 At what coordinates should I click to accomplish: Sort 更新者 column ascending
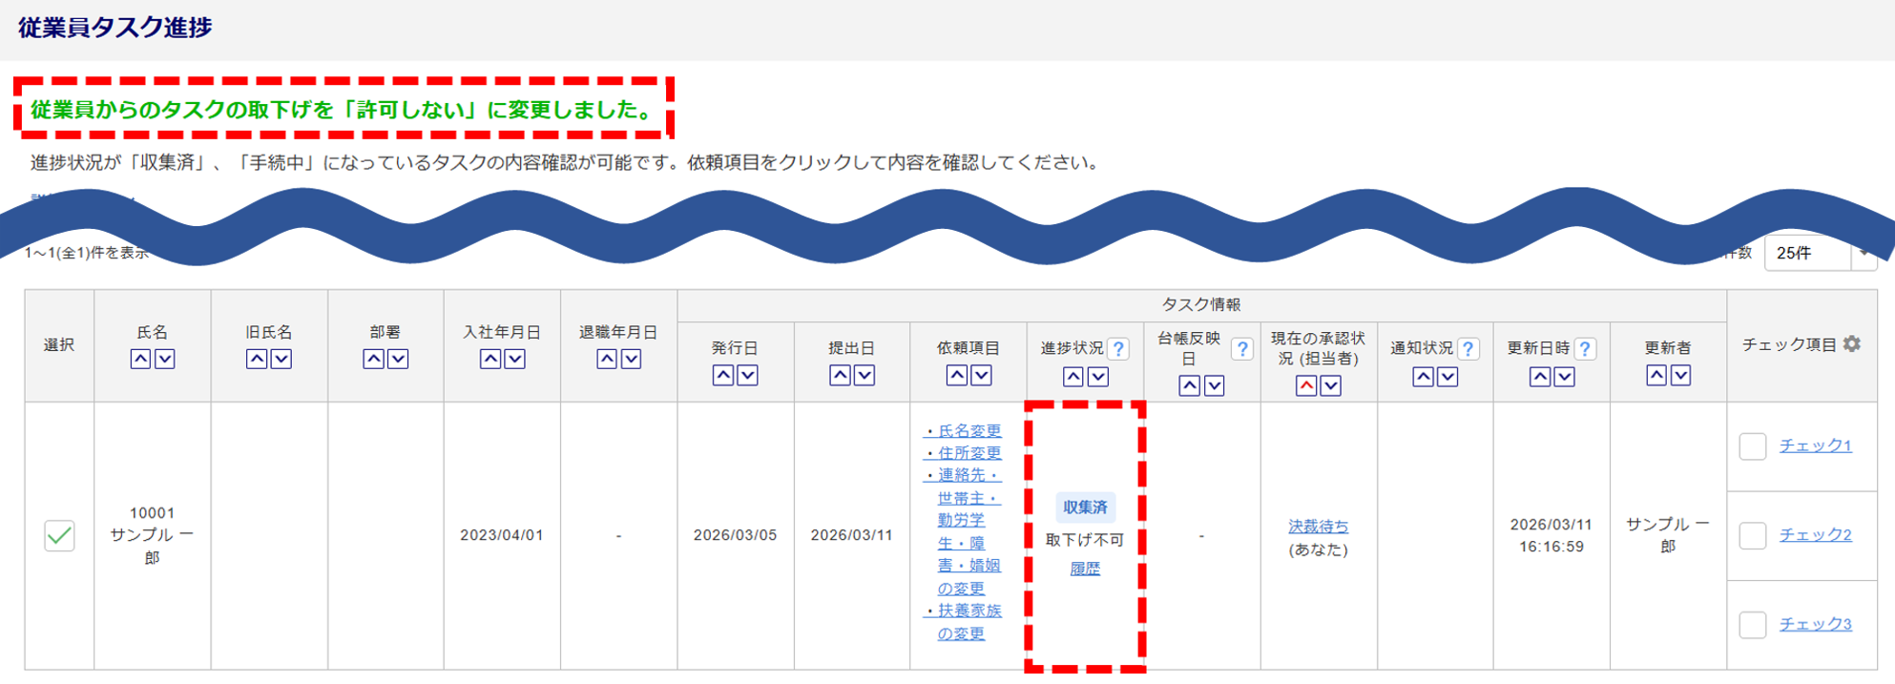pyautogui.click(x=1656, y=376)
